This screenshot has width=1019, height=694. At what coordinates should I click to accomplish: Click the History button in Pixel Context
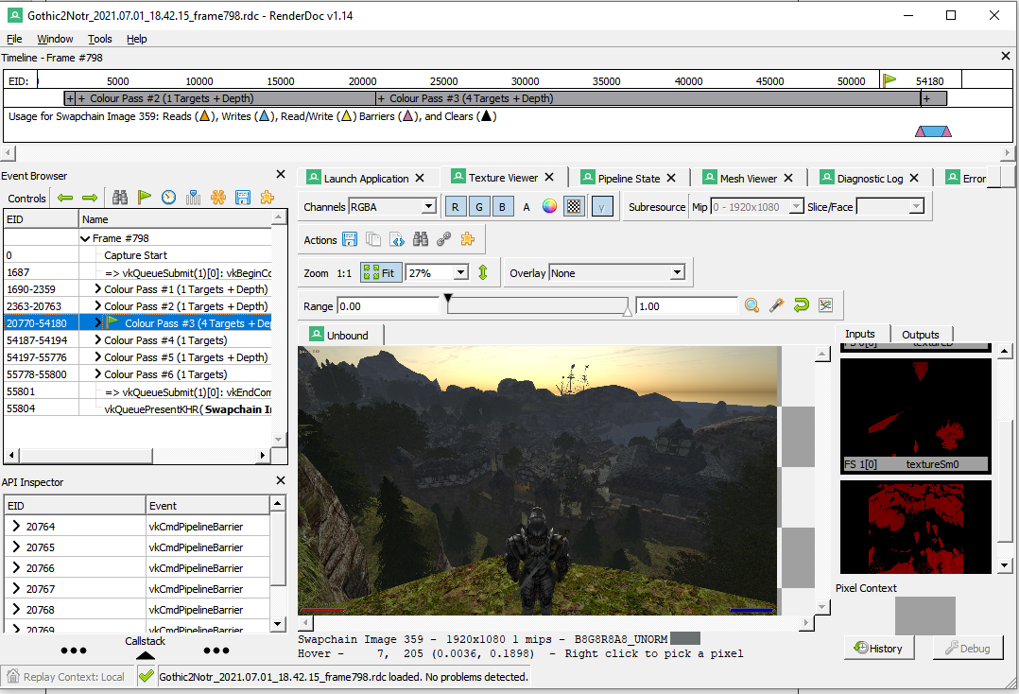pyautogui.click(x=878, y=648)
